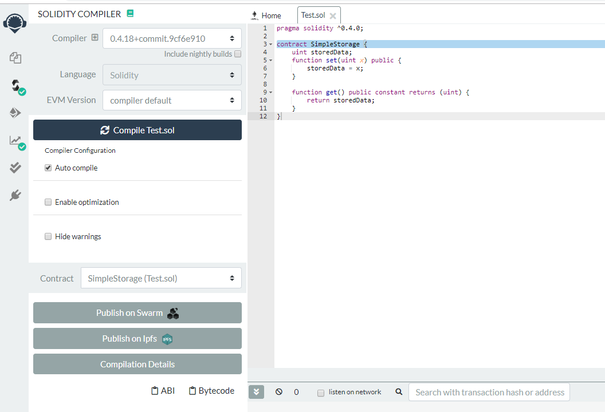
Task: Click the 'return storedData;' code line
Action: (x=341, y=100)
